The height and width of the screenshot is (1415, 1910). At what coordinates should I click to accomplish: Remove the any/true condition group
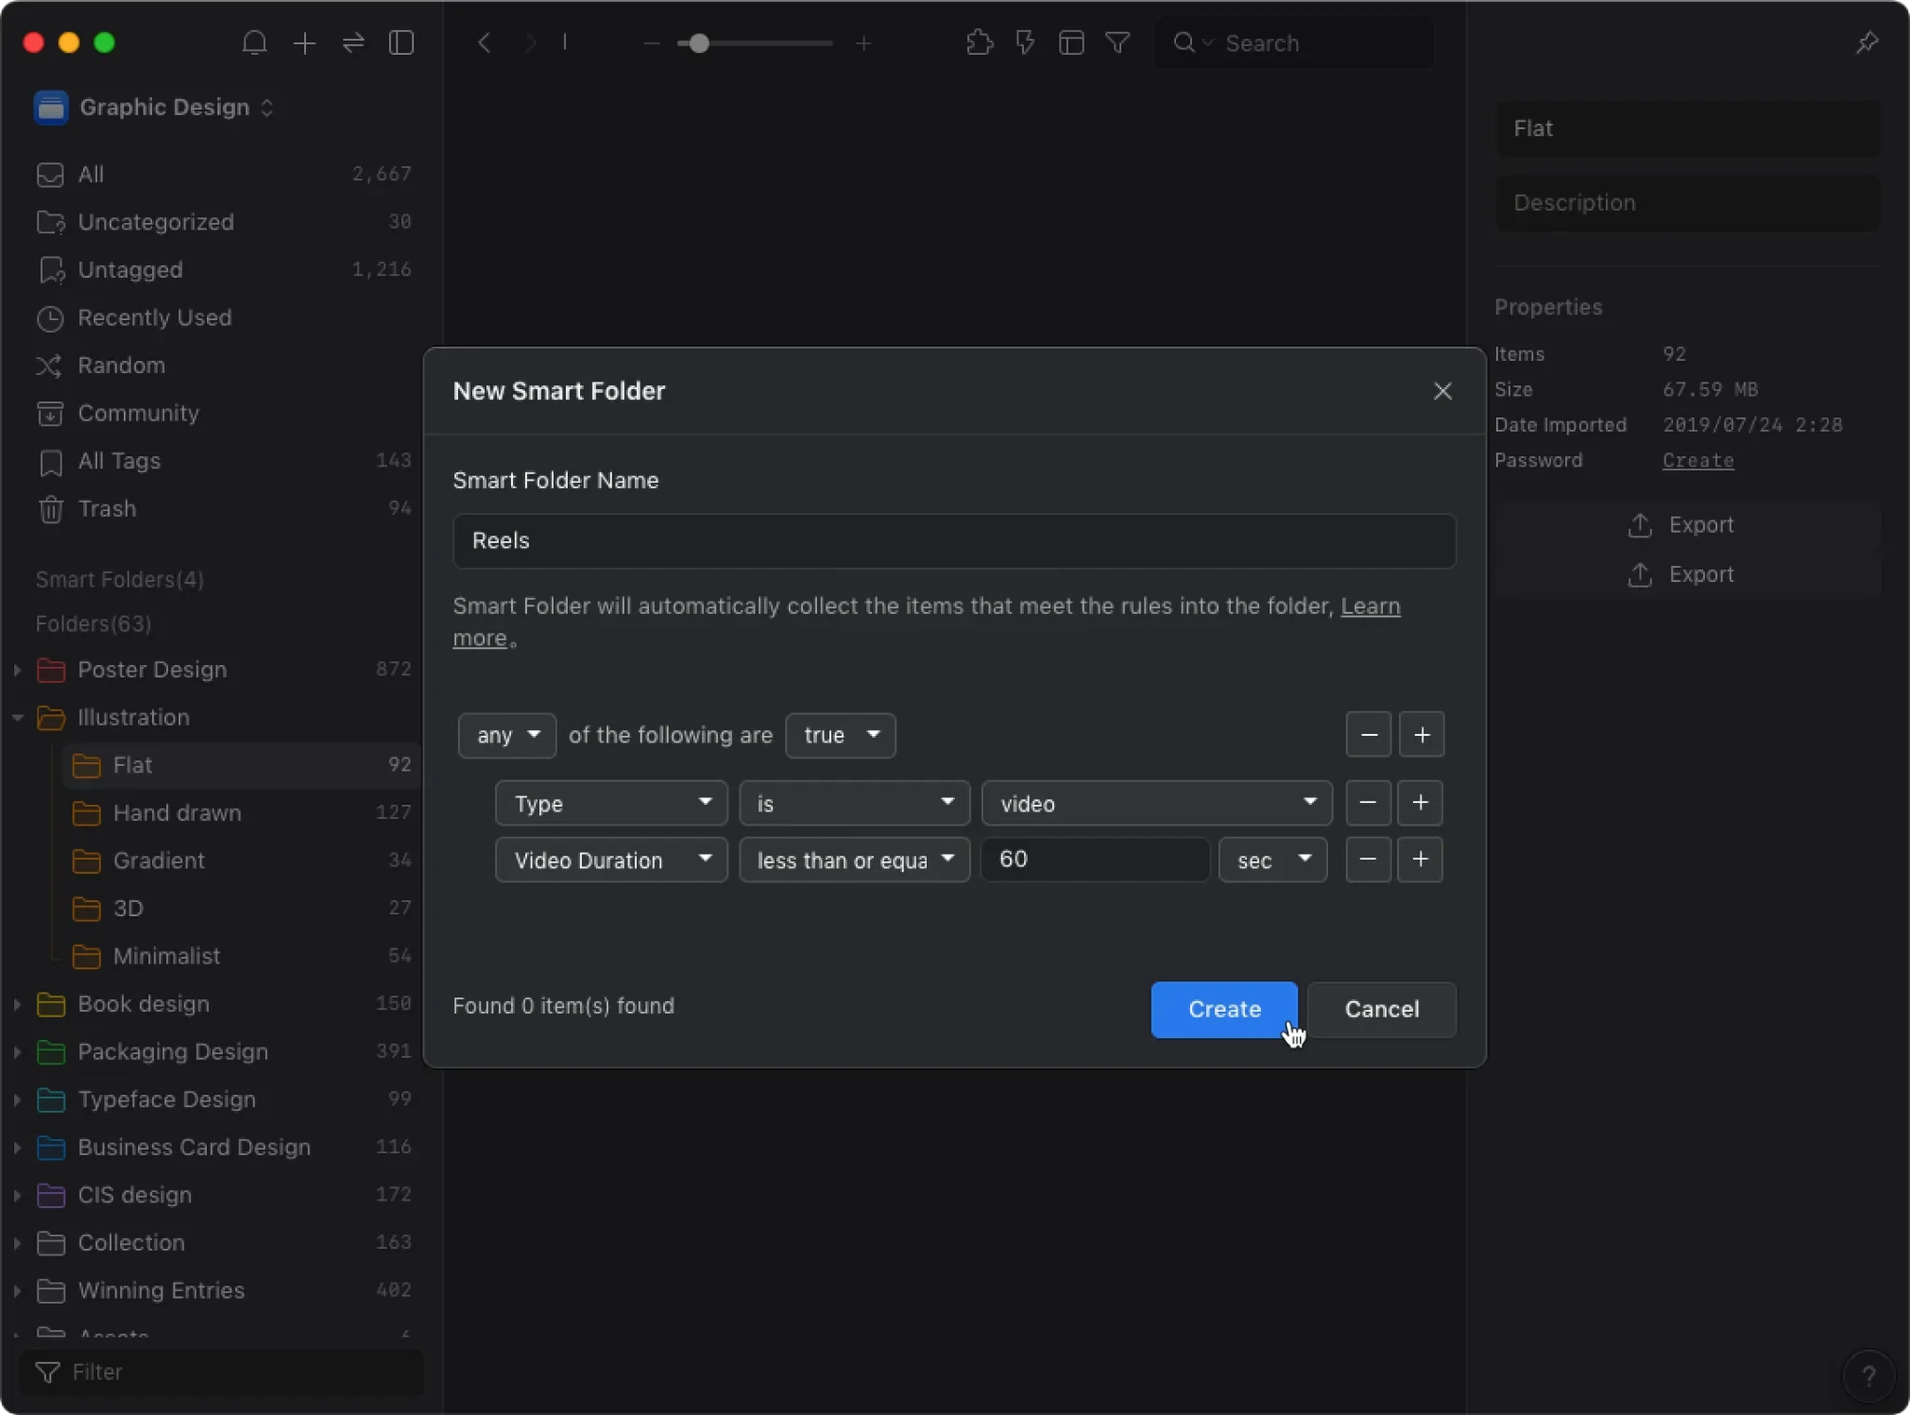click(1369, 735)
